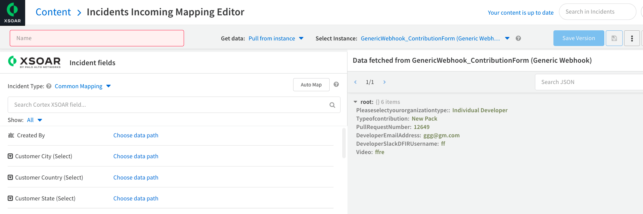Open the Select Instance dropdown

point(435,38)
